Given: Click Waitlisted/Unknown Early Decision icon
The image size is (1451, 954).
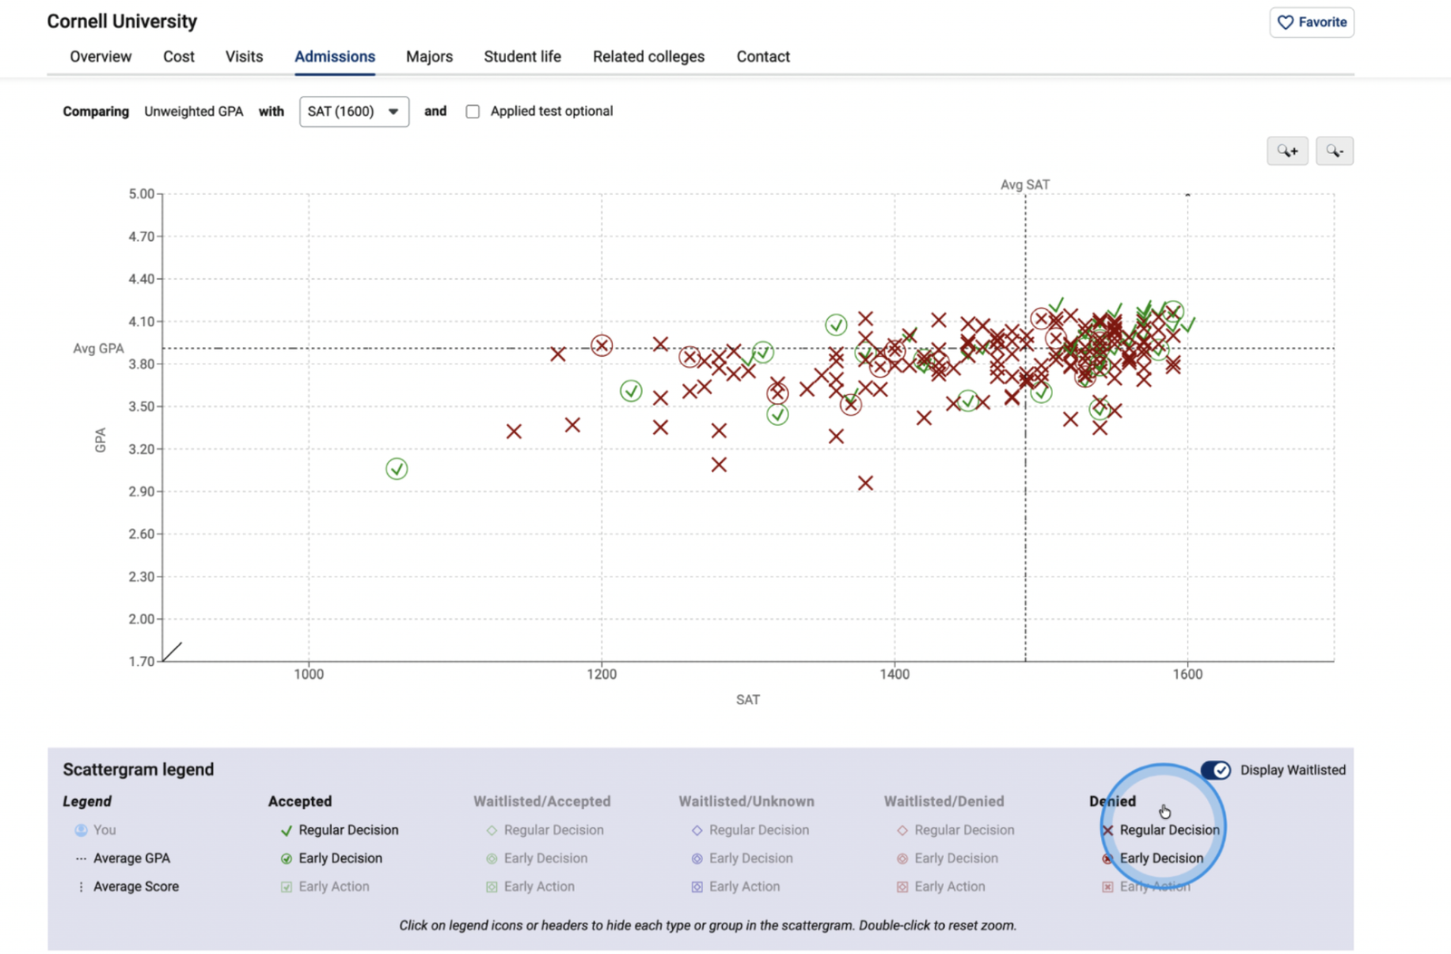Looking at the screenshot, I should click(696, 858).
